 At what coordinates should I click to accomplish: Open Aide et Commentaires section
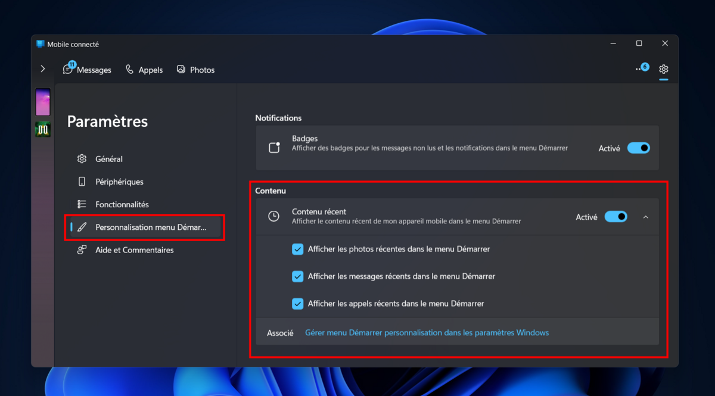pos(144,250)
